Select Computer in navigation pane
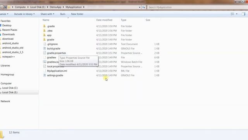 6,83
